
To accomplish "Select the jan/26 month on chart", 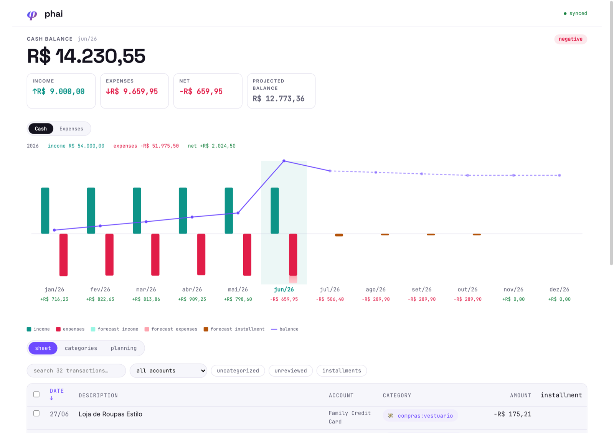I will pyautogui.click(x=54, y=289).
